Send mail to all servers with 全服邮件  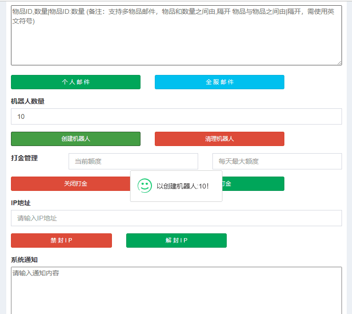coord(219,82)
